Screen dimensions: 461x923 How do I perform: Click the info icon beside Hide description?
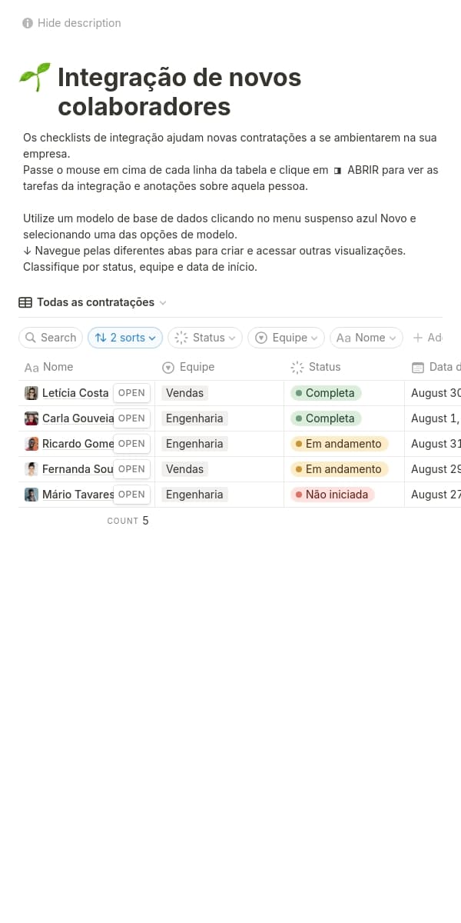click(28, 23)
